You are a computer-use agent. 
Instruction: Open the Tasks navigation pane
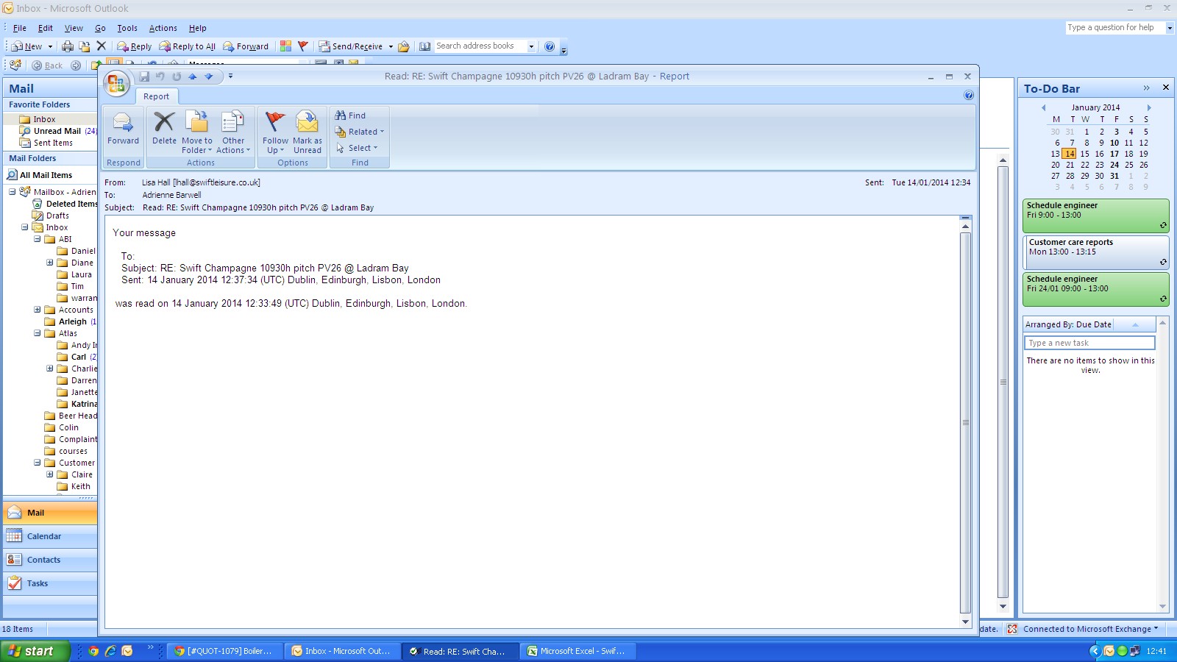tap(50, 583)
